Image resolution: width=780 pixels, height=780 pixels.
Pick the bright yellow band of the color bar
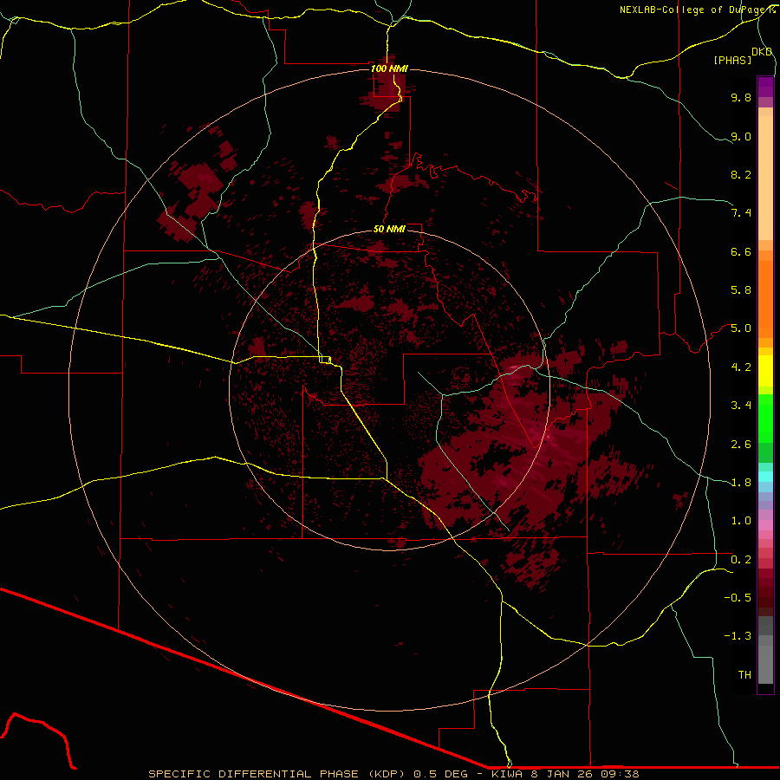[x=765, y=371]
